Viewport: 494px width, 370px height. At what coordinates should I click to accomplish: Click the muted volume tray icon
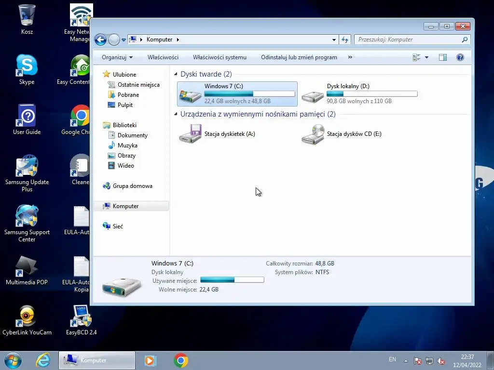pyautogui.click(x=441, y=361)
